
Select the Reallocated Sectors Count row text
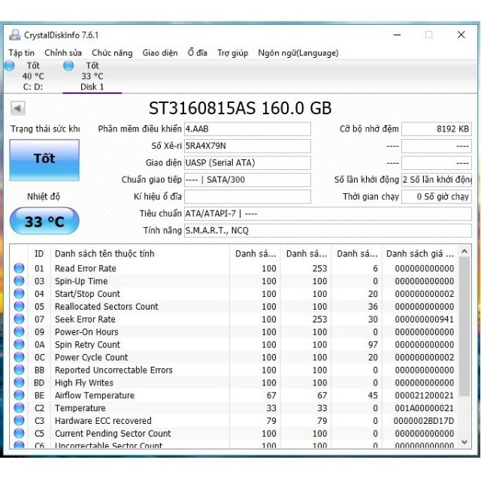point(107,307)
